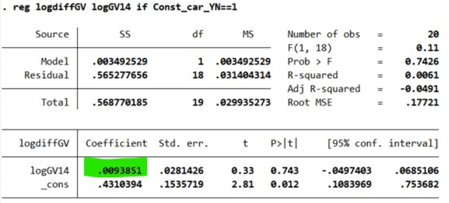Click the Root MSE value .17721

tap(425, 103)
